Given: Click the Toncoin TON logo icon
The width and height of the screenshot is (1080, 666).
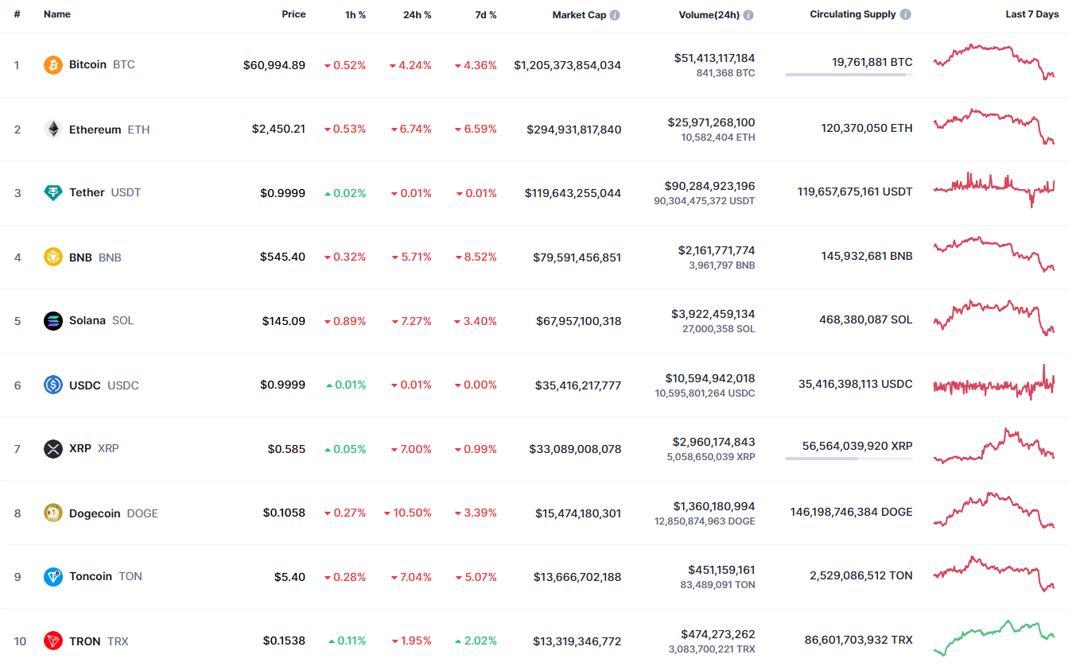Looking at the screenshot, I should click(x=52, y=577).
